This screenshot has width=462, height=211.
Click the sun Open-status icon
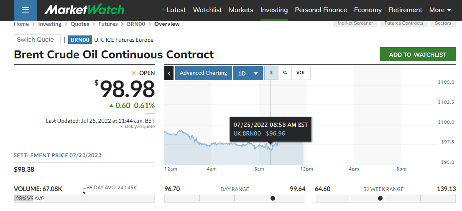[134, 73]
